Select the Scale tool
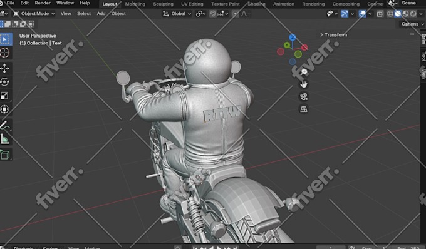The image size is (426, 249). tap(4, 96)
